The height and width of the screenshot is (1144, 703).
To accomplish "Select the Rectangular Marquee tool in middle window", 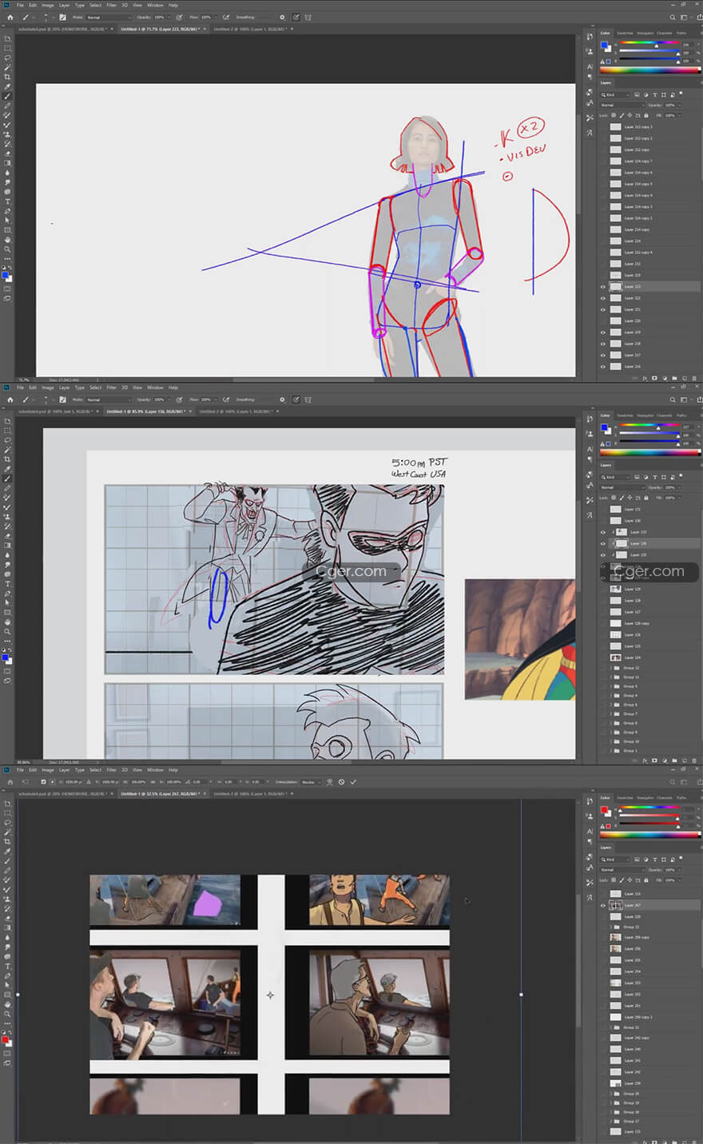I will (7, 431).
